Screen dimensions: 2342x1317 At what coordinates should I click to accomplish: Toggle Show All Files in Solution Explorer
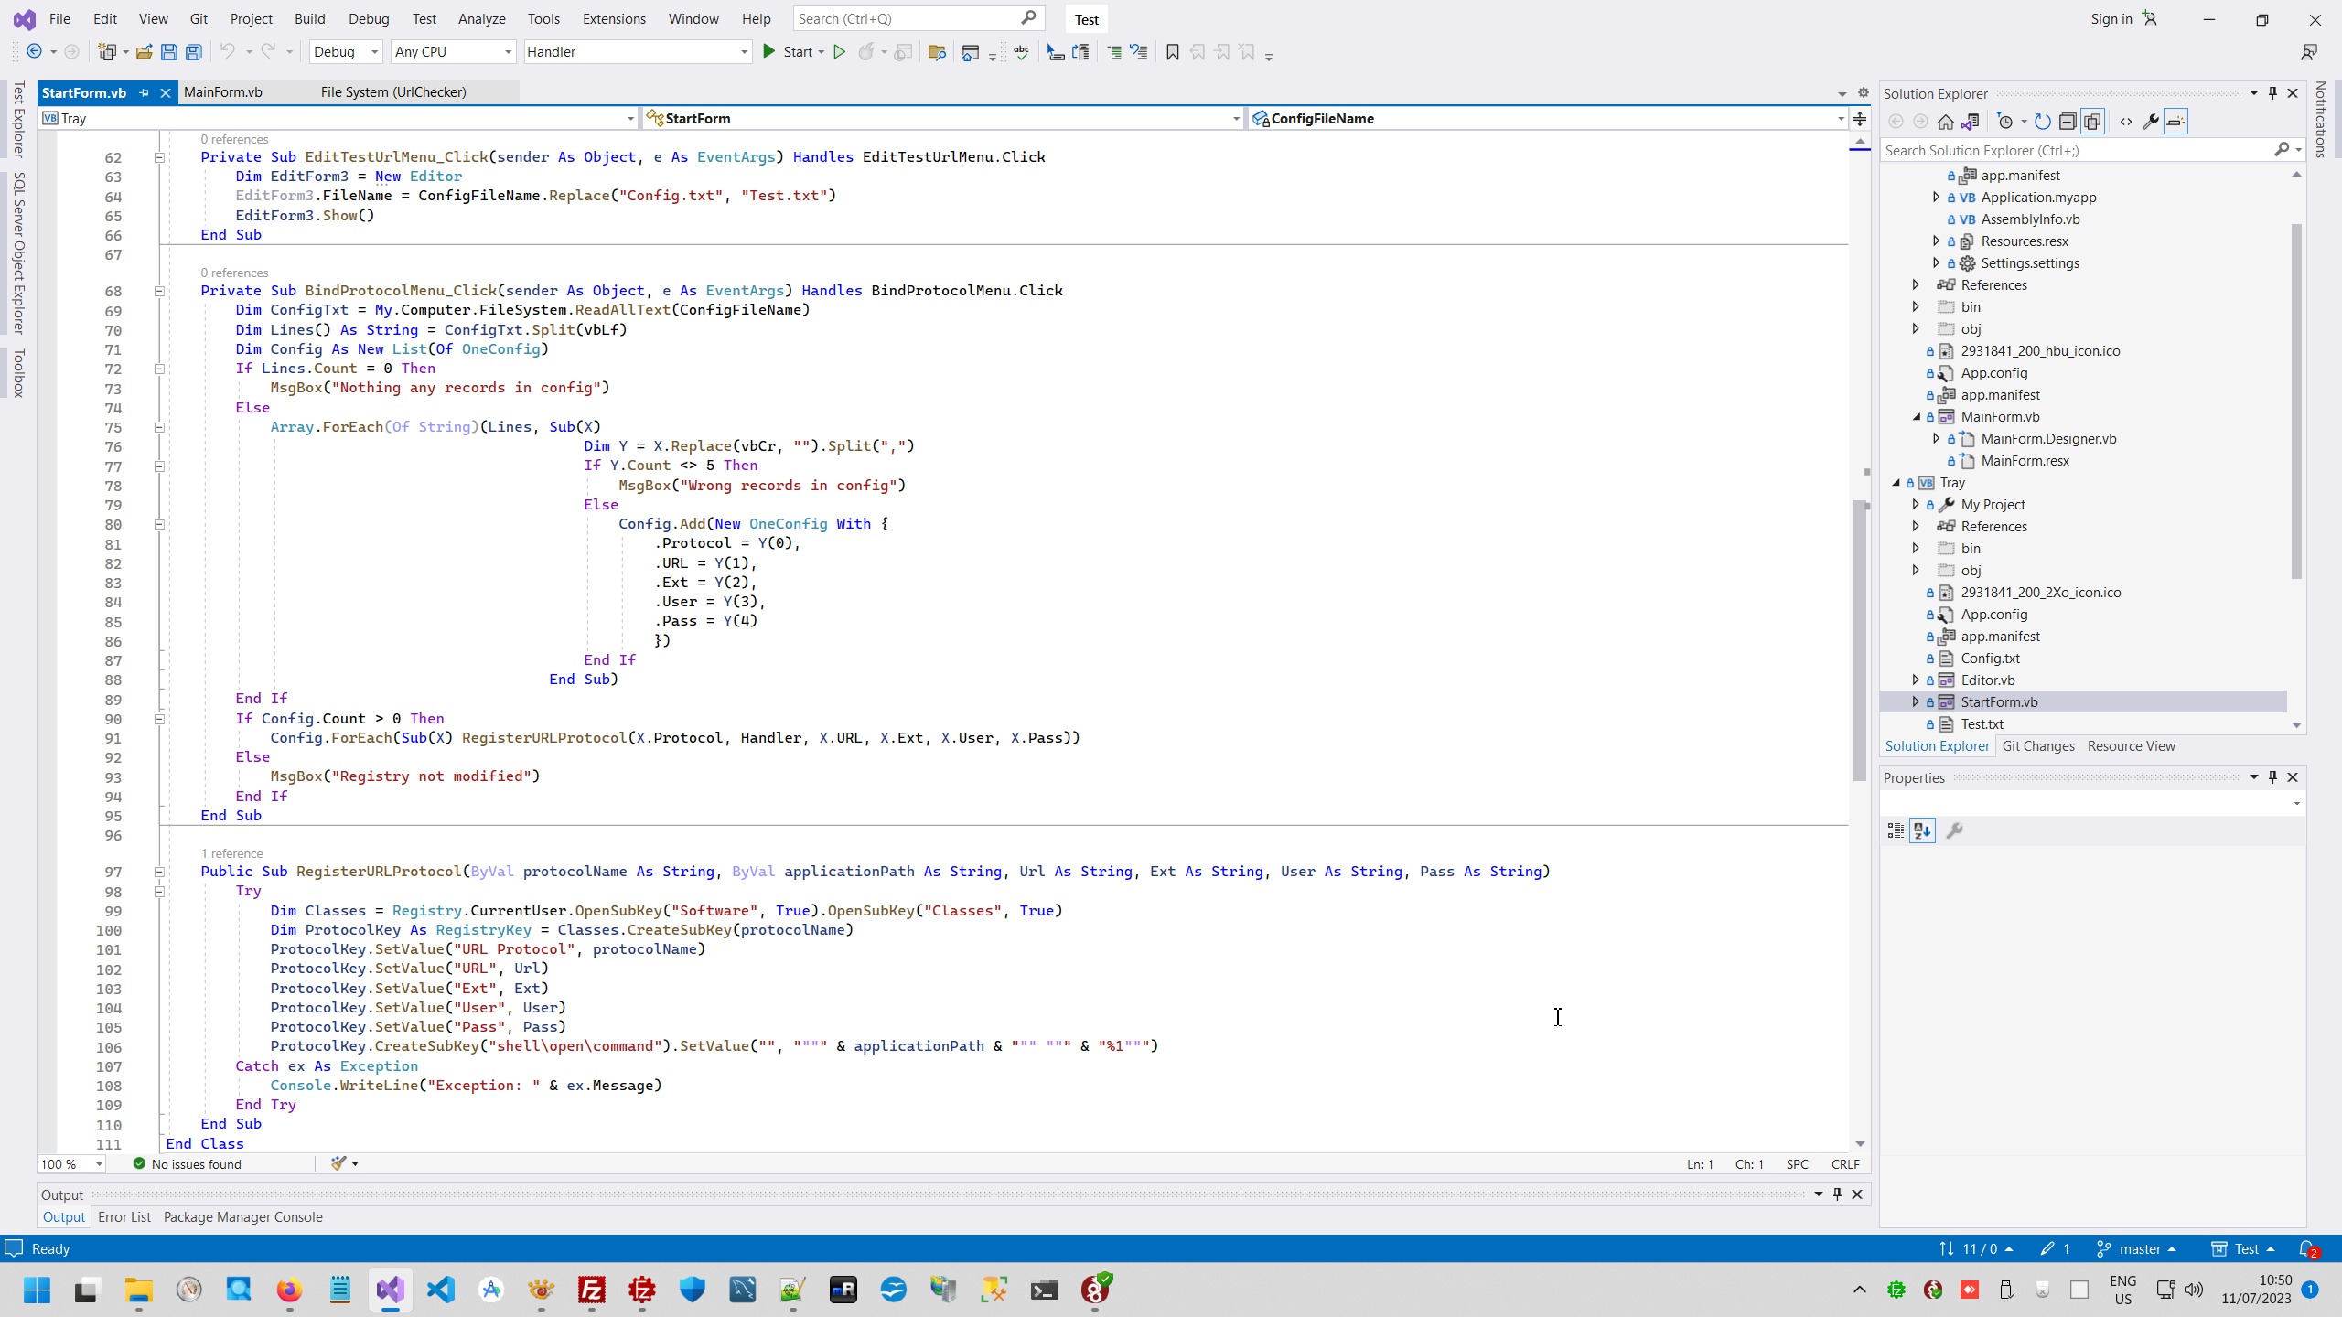(2092, 121)
